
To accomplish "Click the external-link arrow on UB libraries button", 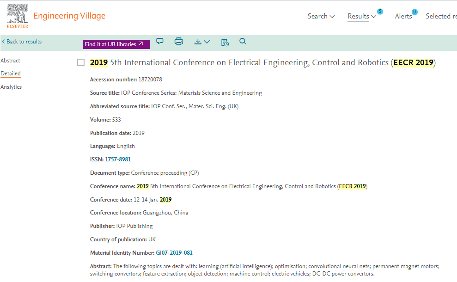I will click(141, 44).
